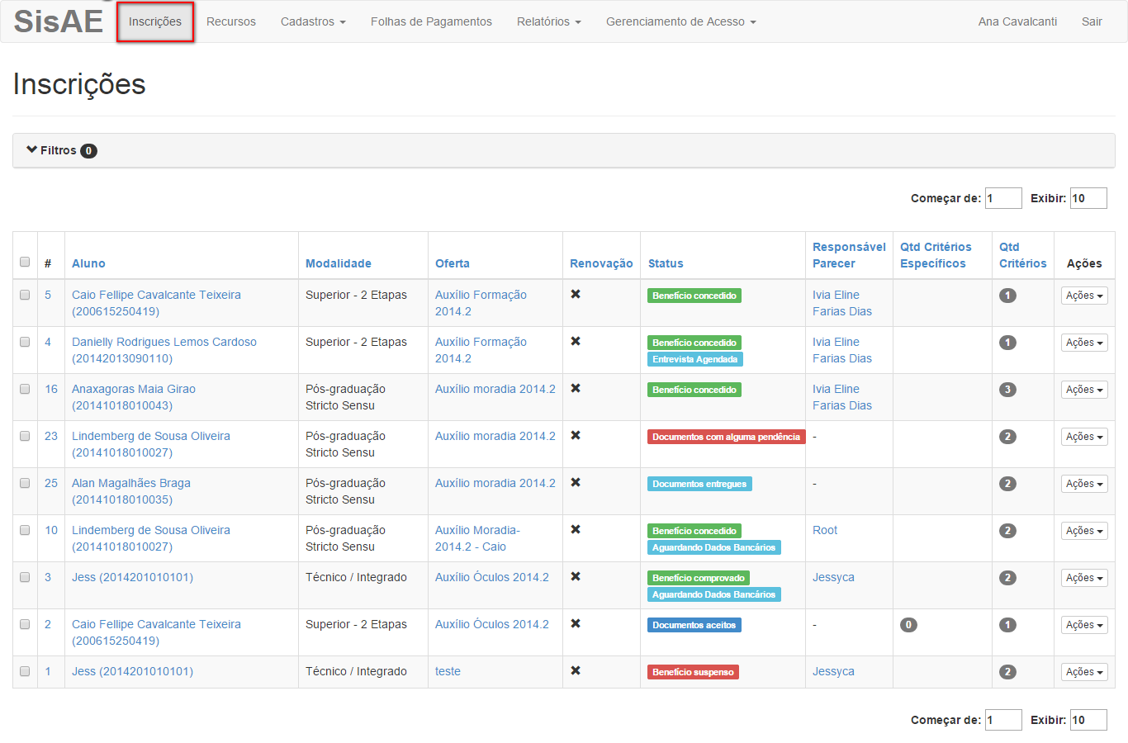Image resolution: width=1128 pixels, height=743 pixels.
Task: Click the specific criteria badge 0 for inscription 2
Action: tap(908, 625)
